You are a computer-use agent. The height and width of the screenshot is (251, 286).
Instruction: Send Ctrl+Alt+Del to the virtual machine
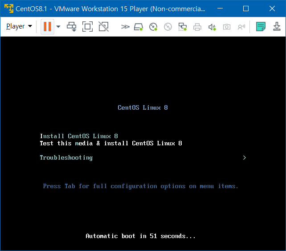[x=71, y=27]
